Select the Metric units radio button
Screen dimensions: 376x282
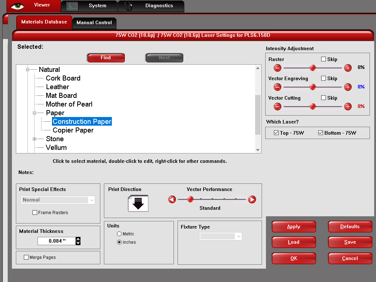coord(119,234)
